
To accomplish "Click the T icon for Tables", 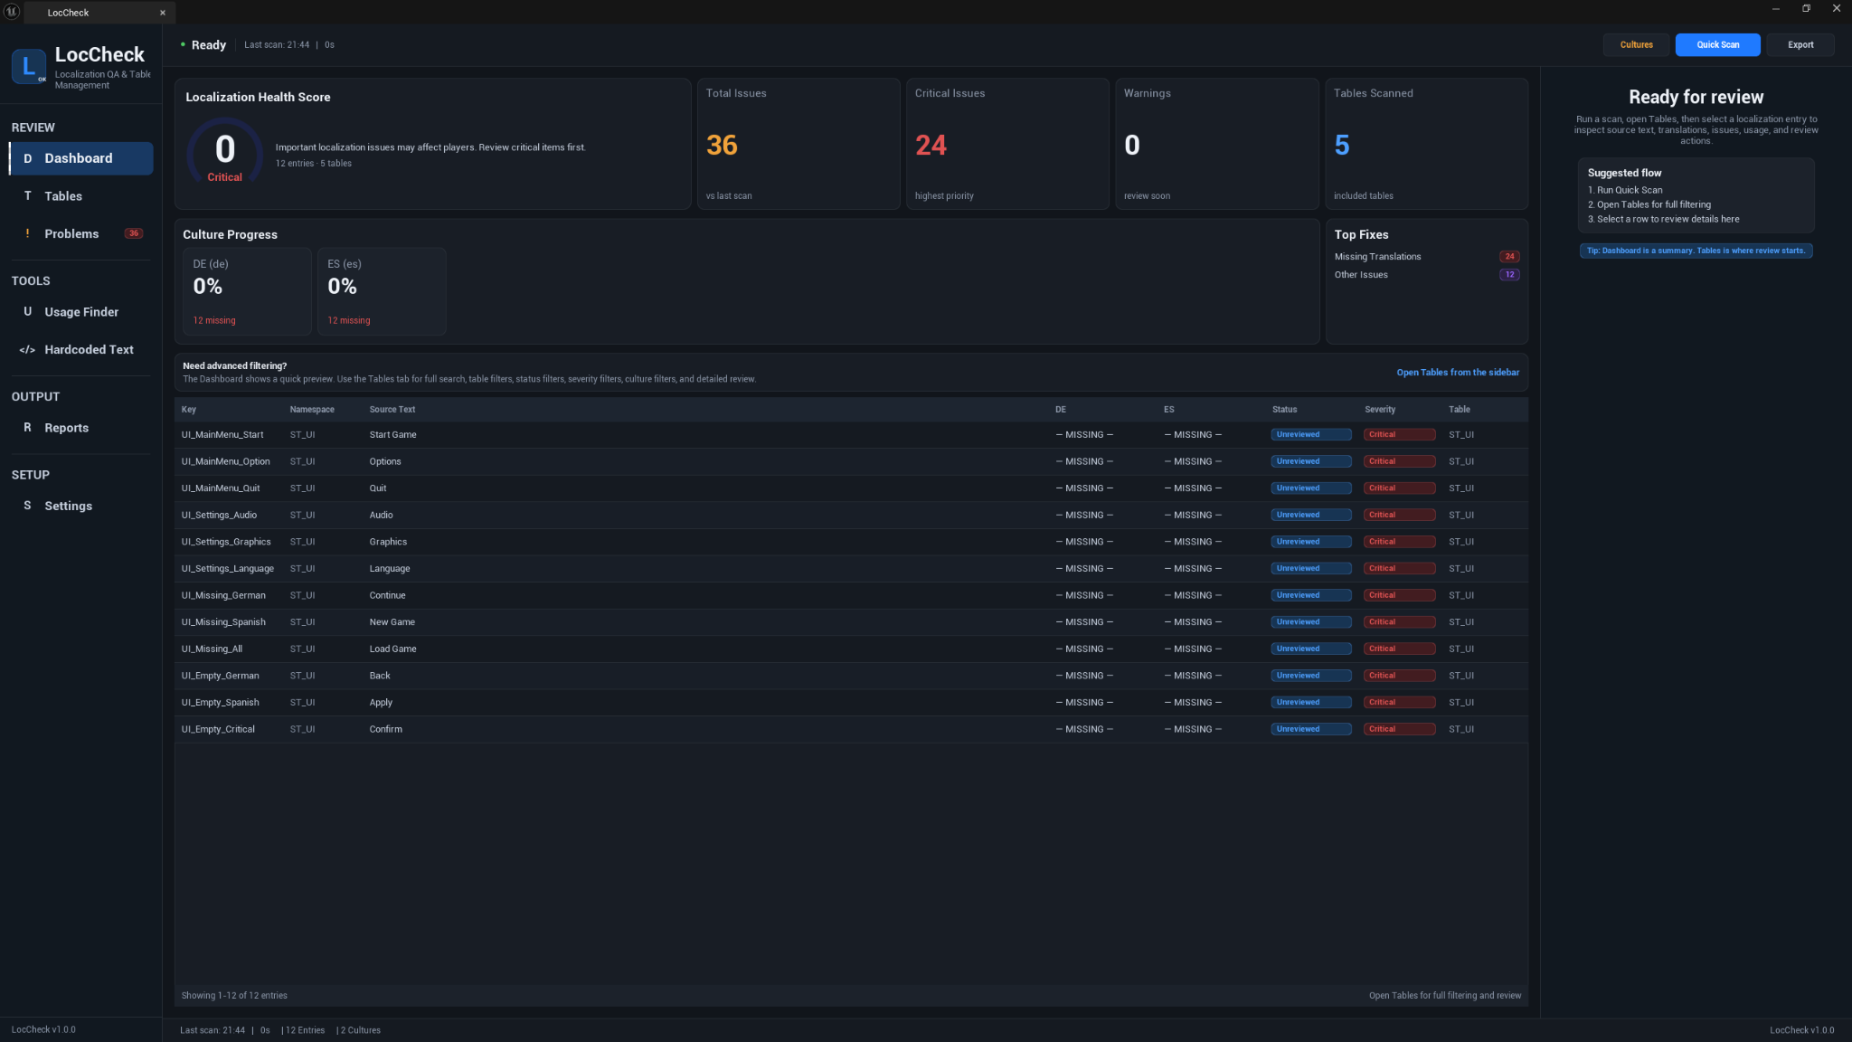I will pos(27,196).
